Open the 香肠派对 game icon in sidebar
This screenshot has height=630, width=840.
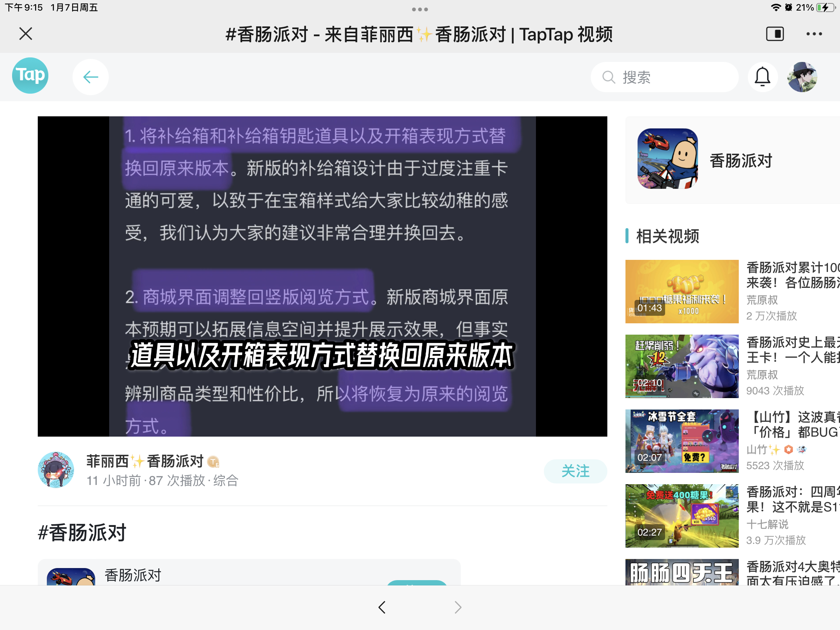pos(668,158)
